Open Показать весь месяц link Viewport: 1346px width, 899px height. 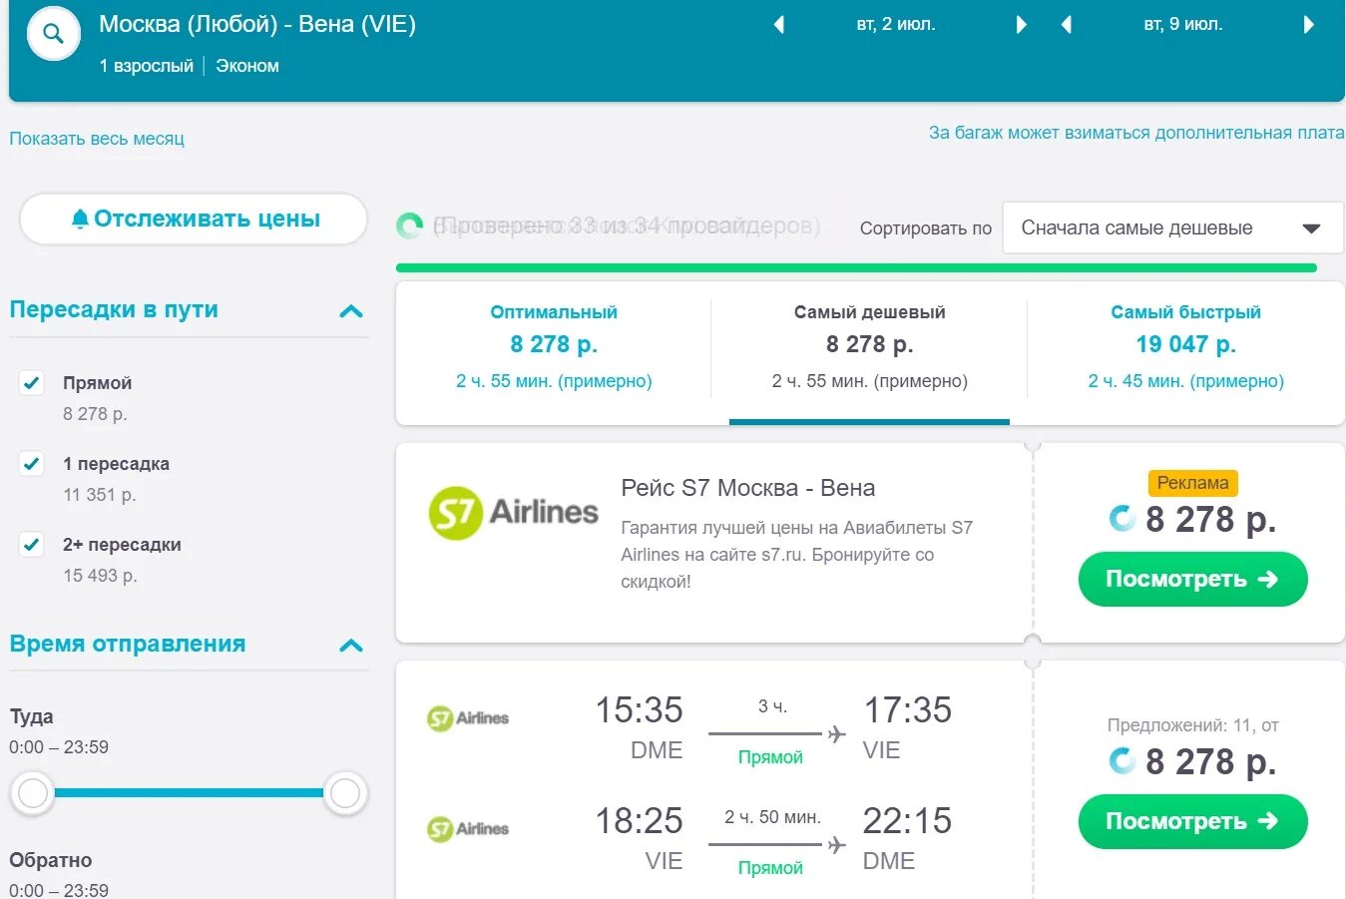click(97, 139)
